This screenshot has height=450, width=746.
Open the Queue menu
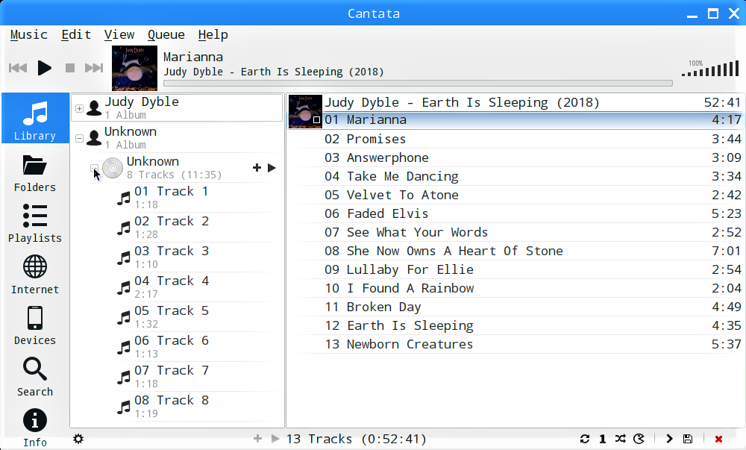point(166,35)
